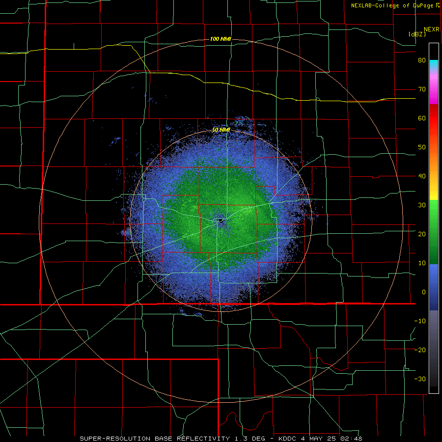This screenshot has height=442, width=442.
Task: Click the blue band of the color bar
Action: (434, 287)
